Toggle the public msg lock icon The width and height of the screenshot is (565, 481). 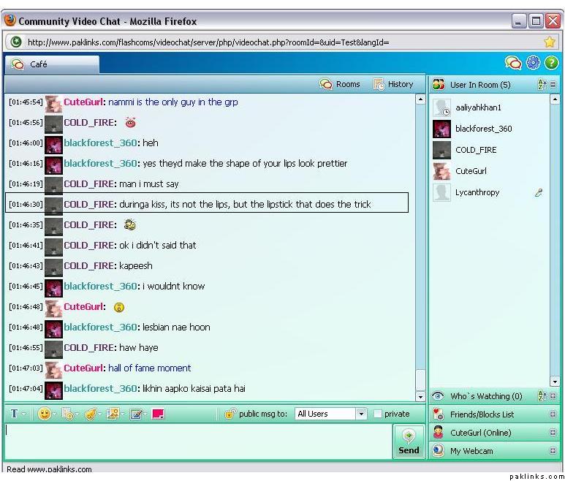pos(230,414)
